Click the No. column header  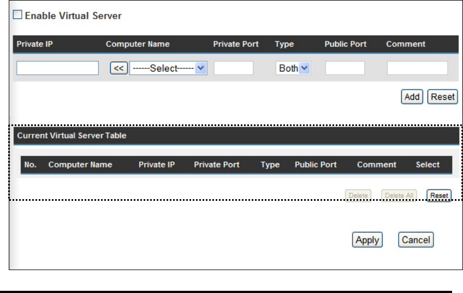30,164
